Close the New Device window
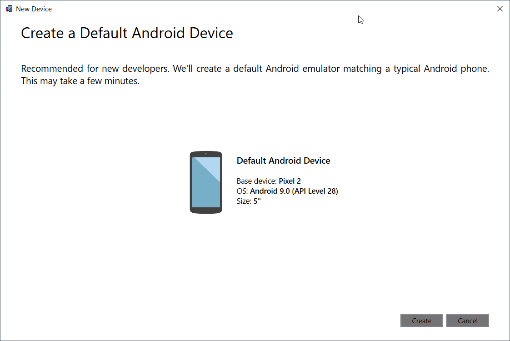The image size is (510, 341). click(500, 9)
